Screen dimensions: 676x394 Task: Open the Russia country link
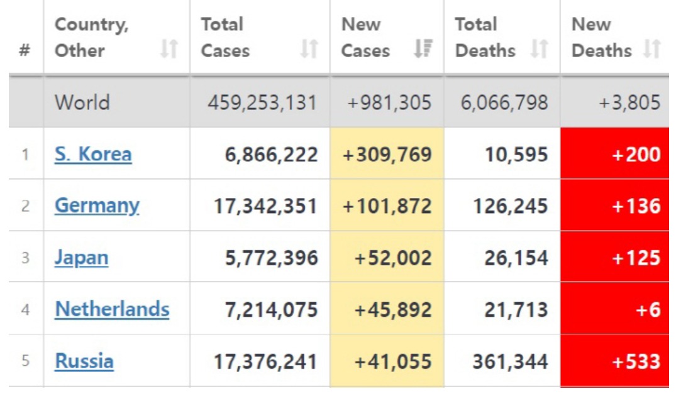click(84, 361)
